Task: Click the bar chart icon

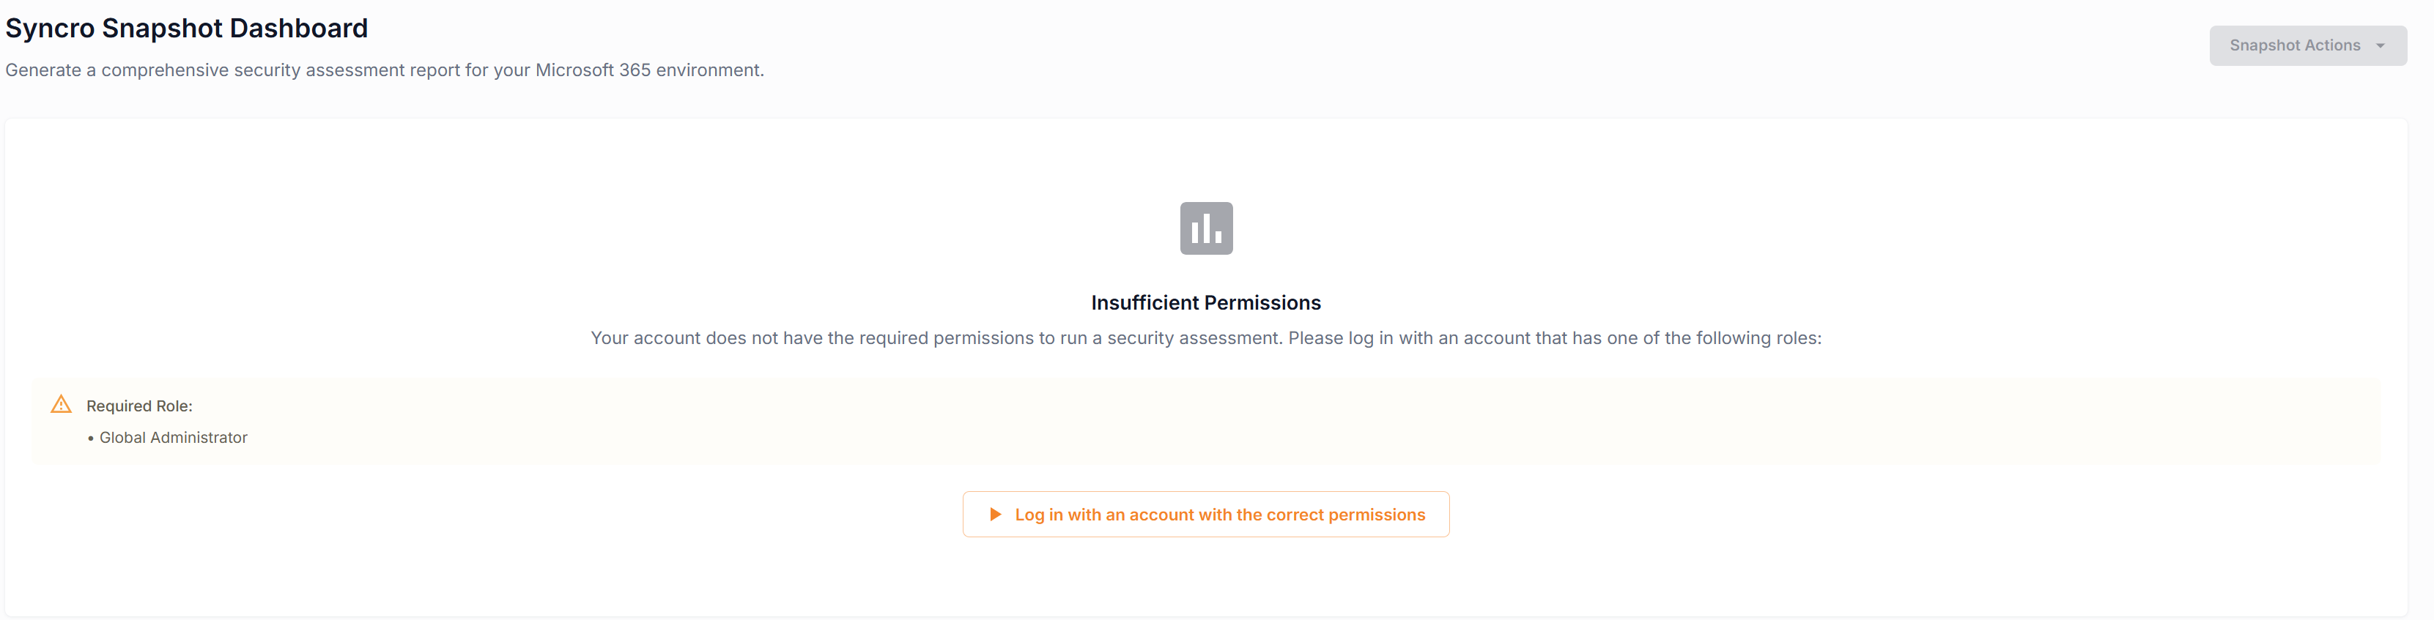Action: [x=1206, y=228]
